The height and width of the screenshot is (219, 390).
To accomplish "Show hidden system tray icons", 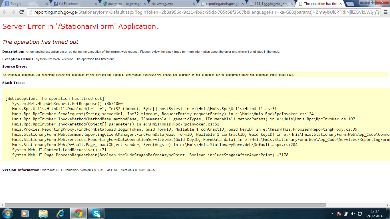I will pyautogui.click(x=332, y=214).
